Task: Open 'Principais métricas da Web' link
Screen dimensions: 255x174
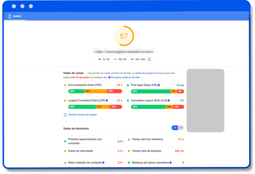Action: click(125, 77)
